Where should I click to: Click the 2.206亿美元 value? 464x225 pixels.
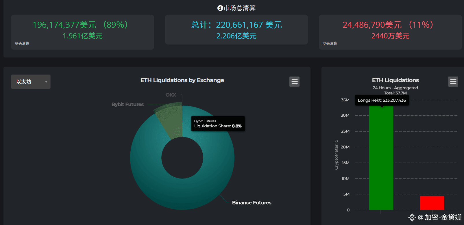[x=236, y=36]
